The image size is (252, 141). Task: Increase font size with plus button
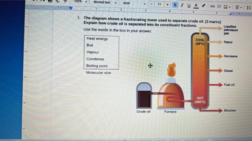click(167, 5)
